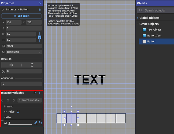Edit the 100% opacity field
Image resolution: width=174 pixels, height=134 pixels.
coord(24,46)
